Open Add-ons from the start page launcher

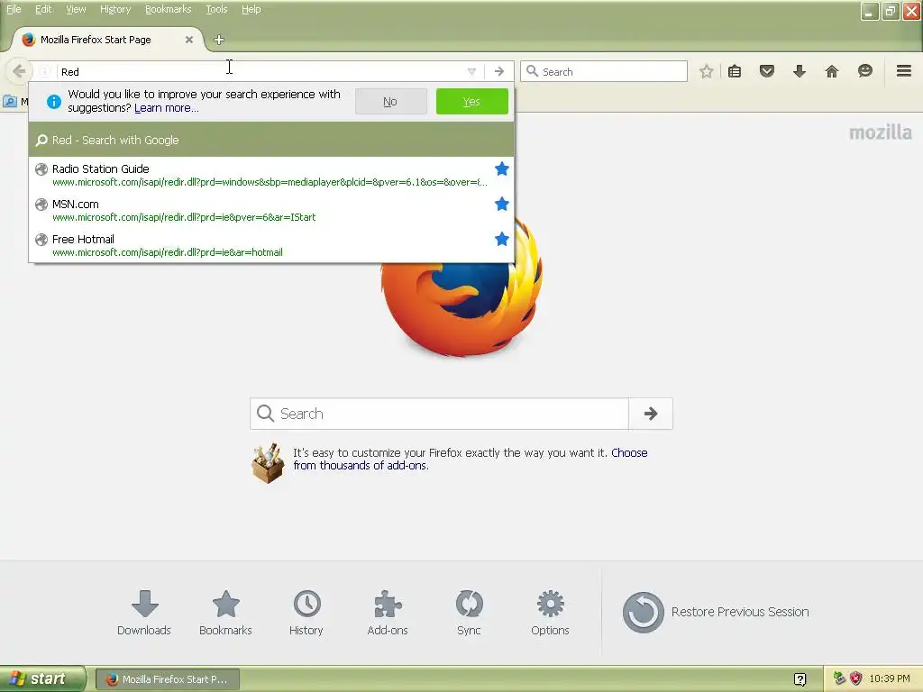click(x=388, y=613)
